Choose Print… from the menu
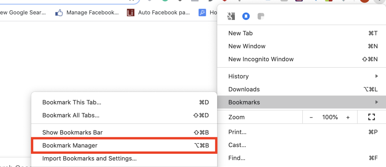 coord(302,132)
